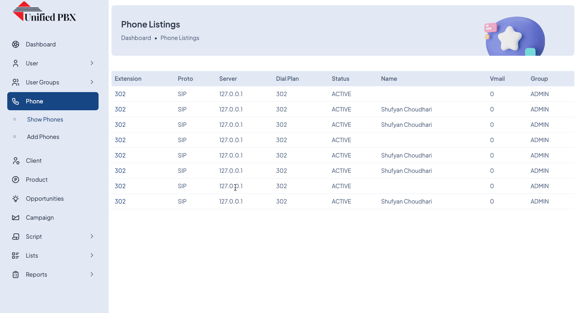Expand the User submenu chevron
The width and height of the screenshot is (578, 313).
[x=92, y=63]
